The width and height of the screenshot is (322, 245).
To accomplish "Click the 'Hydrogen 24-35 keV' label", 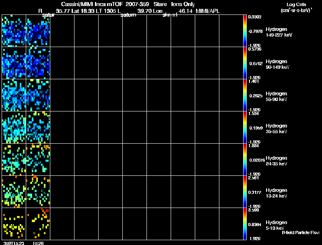I will [277, 161].
